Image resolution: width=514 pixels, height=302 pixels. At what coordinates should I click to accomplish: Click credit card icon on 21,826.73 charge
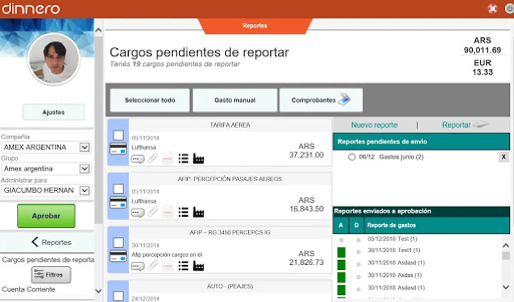(x=118, y=256)
